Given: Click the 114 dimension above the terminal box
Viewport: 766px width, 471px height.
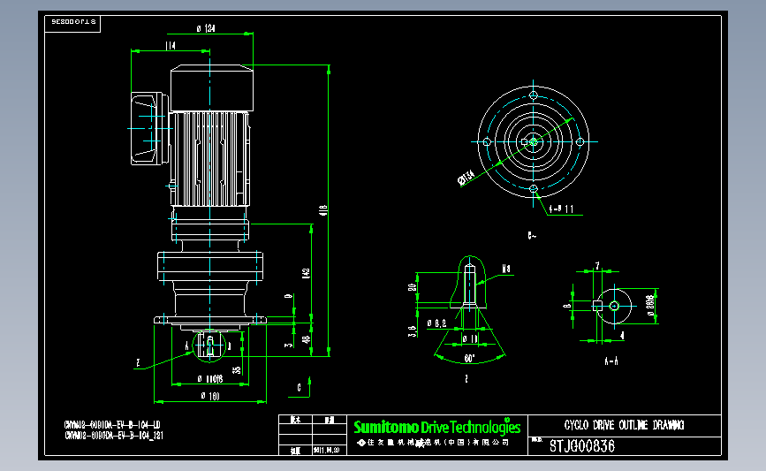Looking at the screenshot, I should [170, 46].
